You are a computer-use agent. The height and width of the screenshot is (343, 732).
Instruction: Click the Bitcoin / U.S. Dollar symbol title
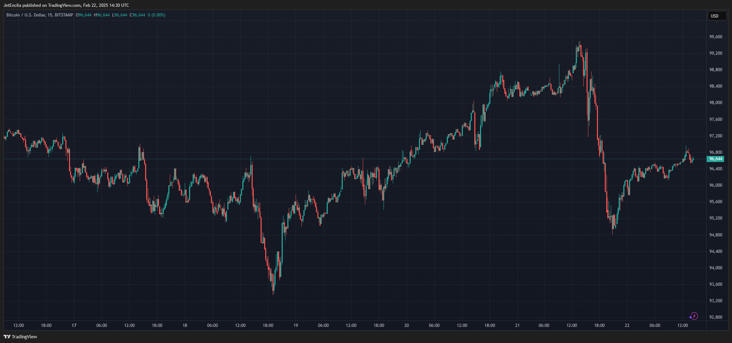25,15
